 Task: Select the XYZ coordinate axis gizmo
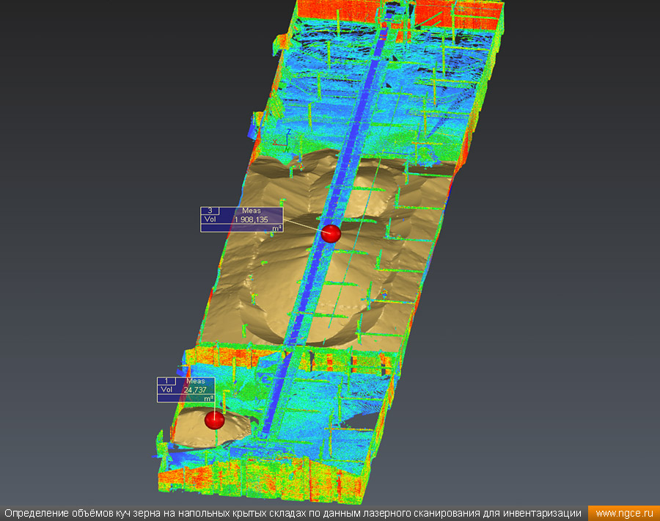[x=282, y=138]
